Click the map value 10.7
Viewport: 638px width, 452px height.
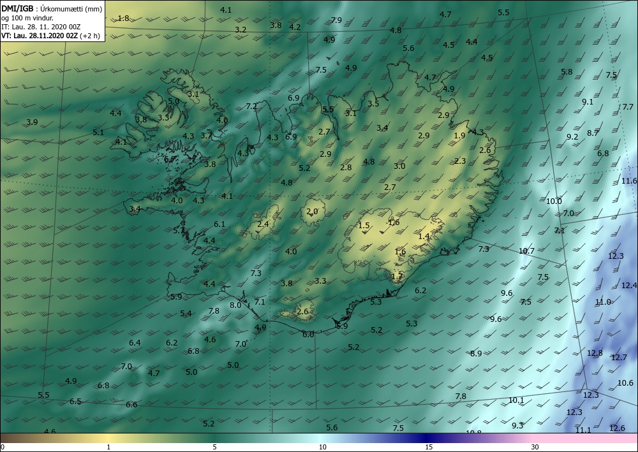526,251
